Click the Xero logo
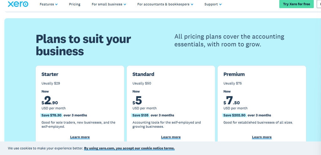 point(18,4)
